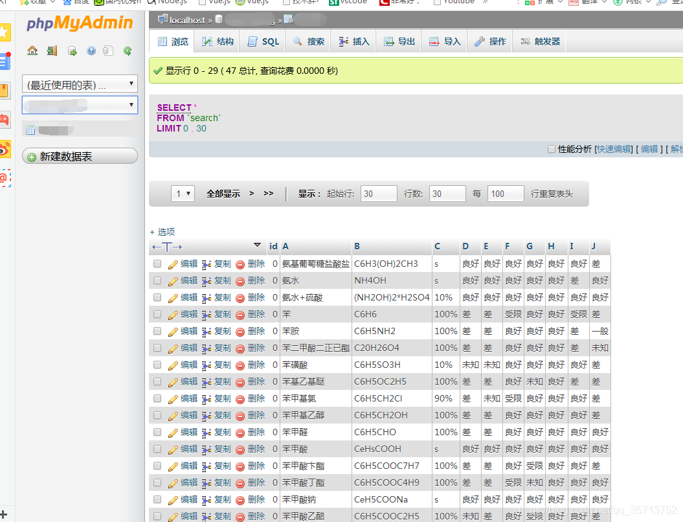Open the phpMyAdmin home icon
683x522 pixels.
(x=32, y=51)
